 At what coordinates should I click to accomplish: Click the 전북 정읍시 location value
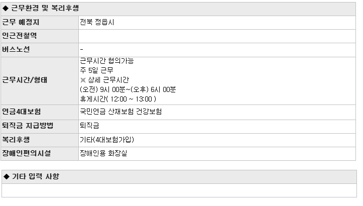click(x=97, y=22)
